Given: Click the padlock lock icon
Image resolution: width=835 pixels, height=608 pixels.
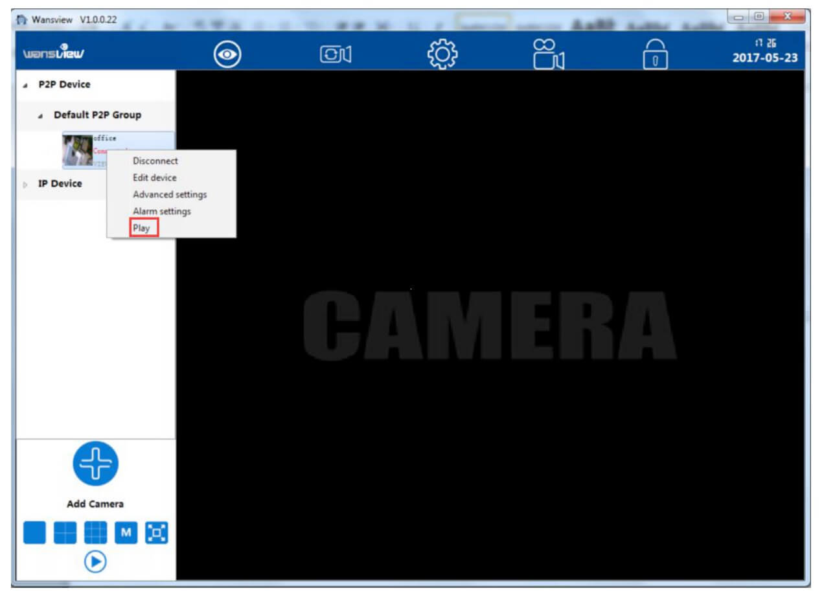Looking at the screenshot, I should 655,54.
